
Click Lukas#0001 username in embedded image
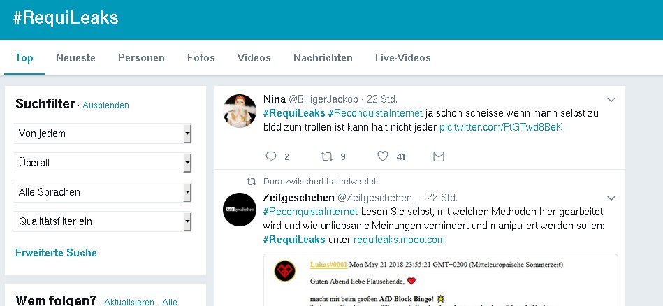pos(328,265)
